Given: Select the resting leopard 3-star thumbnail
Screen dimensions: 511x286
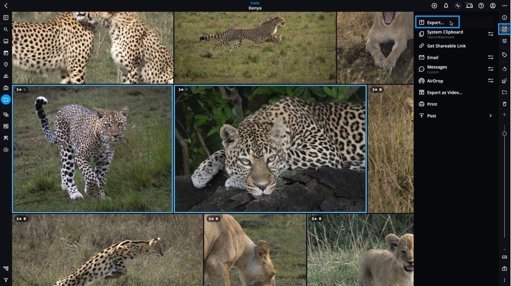Looking at the screenshot, I should pos(270,149).
